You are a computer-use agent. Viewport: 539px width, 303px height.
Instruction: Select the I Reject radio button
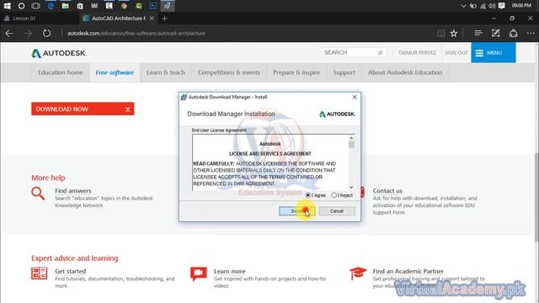(x=334, y=195)
